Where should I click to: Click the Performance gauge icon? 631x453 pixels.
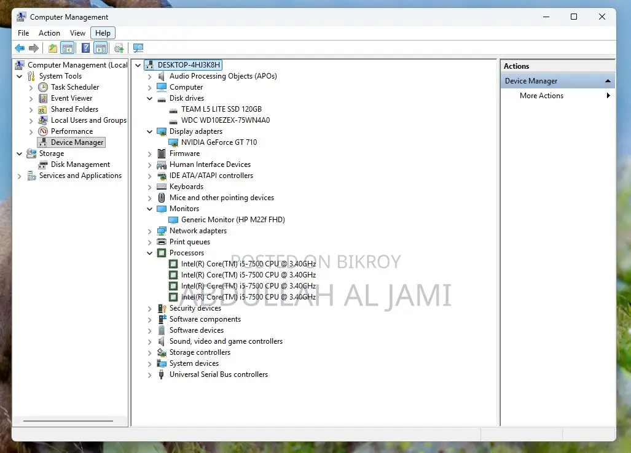coord(43,131)
